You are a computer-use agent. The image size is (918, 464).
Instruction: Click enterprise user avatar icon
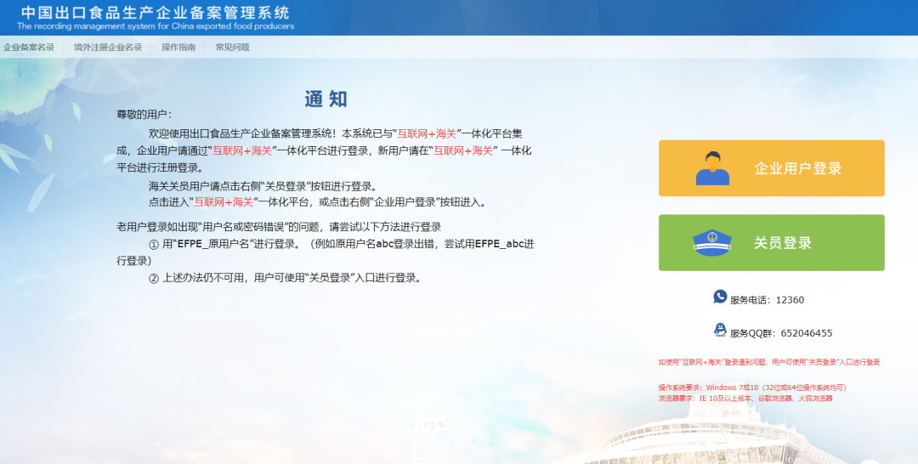(712, 168)
